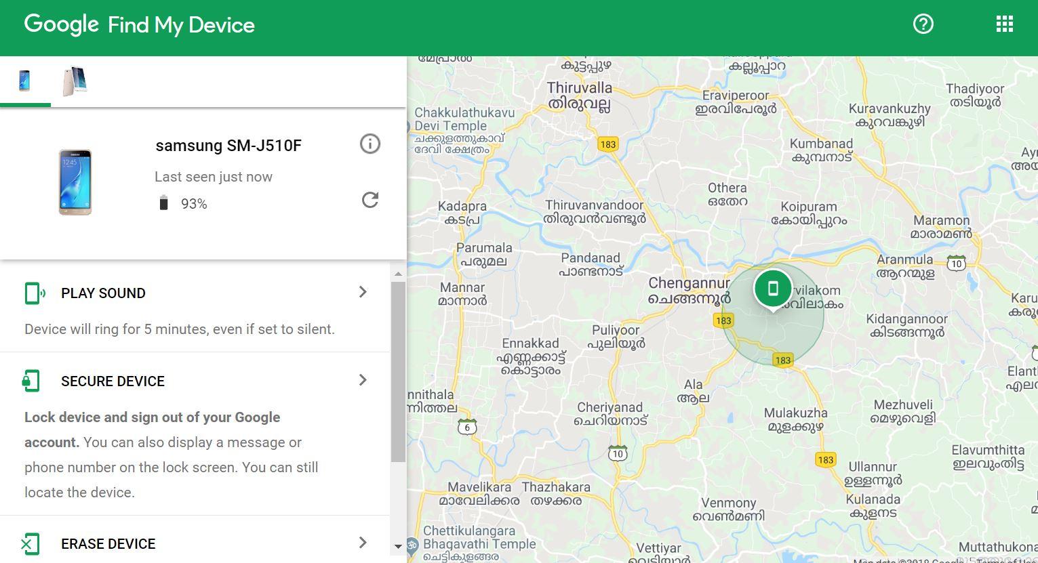Click the Play Sound phone icon
Screen dimensions: 1038x563
tap(34, 293)
